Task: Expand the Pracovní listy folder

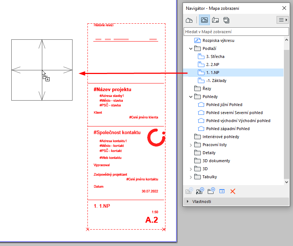Action: pyautogui.click(x=191, y=145)
